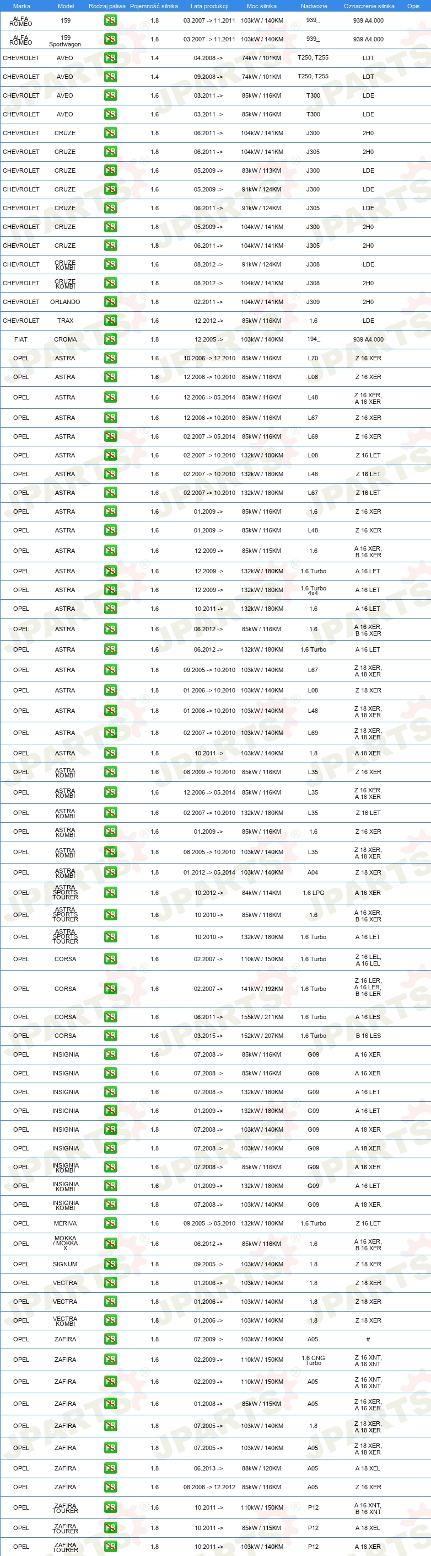Select the TRAX model cell
The width and height of the screenshot is (431, 1556).
click(x=65, y=321)
